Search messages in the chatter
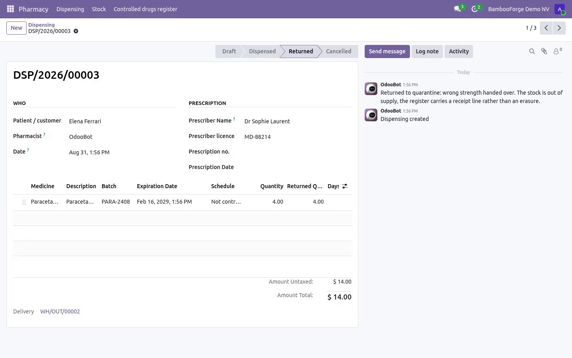Screen dimensions: 572x358 click(x=532, y=51)
